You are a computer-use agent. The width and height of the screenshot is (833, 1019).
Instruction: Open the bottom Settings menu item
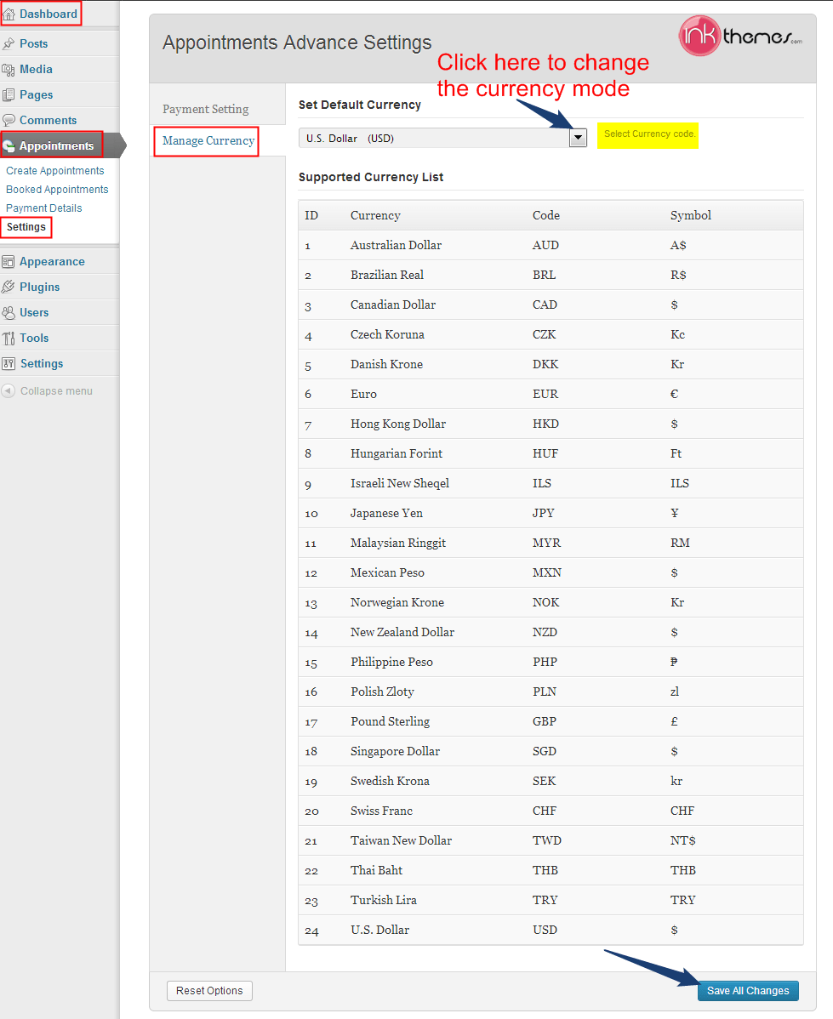(42, 364)
